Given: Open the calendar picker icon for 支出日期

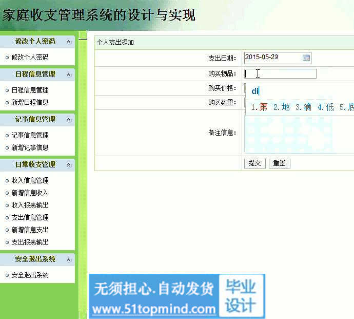Looking at the screenshot, I should point(306,58).
